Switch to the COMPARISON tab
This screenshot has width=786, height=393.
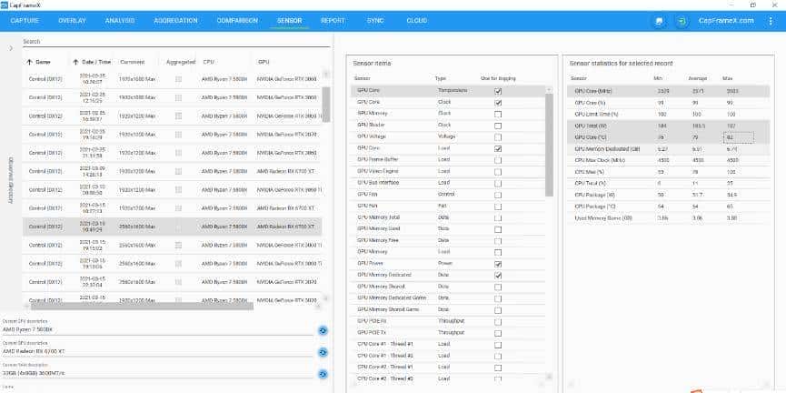point(237,21)
